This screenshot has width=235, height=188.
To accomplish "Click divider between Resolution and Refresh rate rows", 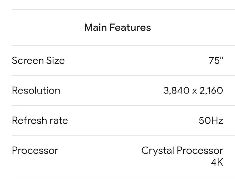I will point(123,105).
